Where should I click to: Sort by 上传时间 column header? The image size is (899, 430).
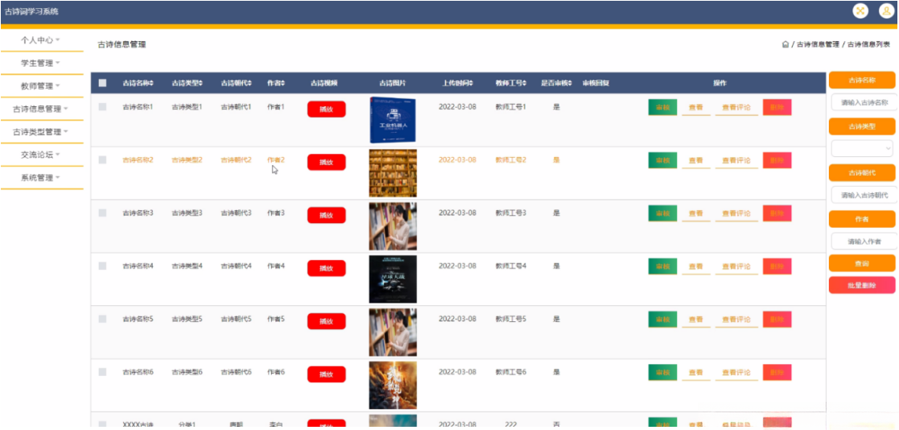point(457,83)
